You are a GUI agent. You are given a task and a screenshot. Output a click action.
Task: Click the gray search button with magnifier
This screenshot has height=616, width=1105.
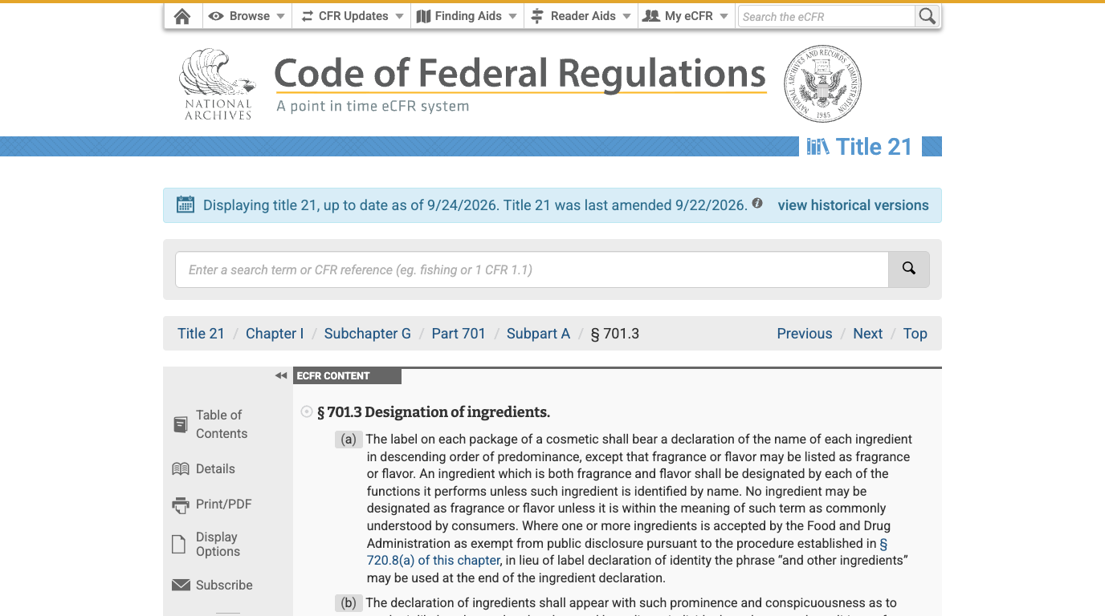[909, 269]
